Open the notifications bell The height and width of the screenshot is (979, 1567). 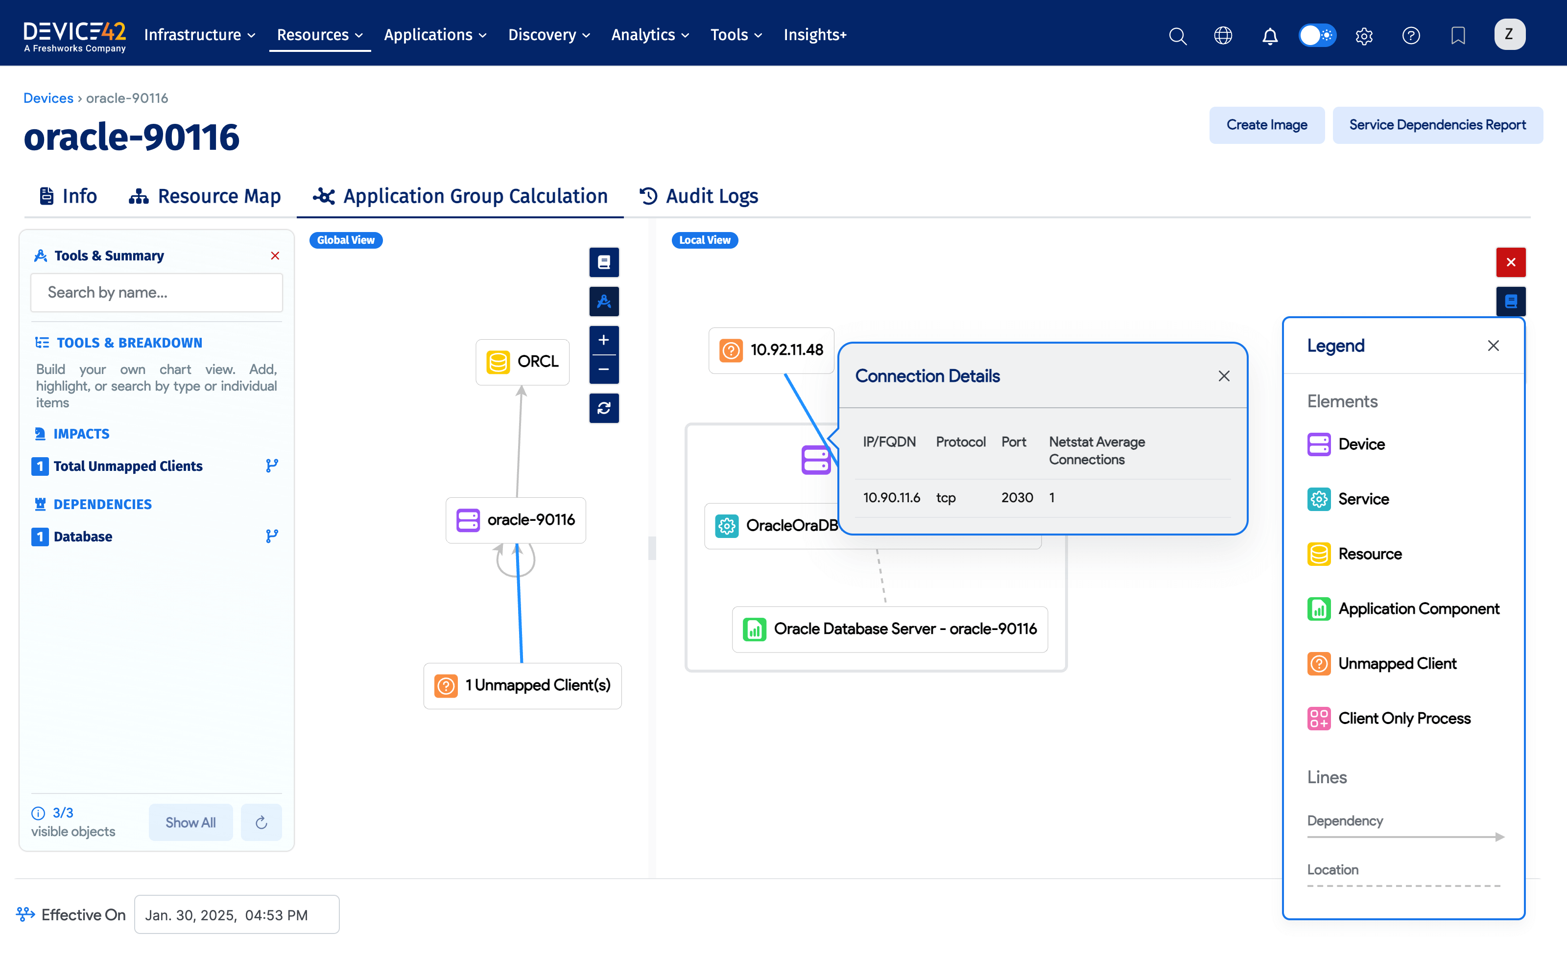(1269, 36)
